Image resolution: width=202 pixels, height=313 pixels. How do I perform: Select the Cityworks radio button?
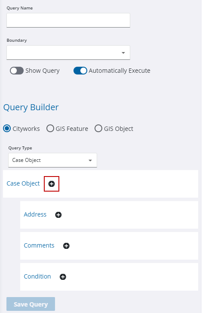pyautogui.click(x=7, y=129)
